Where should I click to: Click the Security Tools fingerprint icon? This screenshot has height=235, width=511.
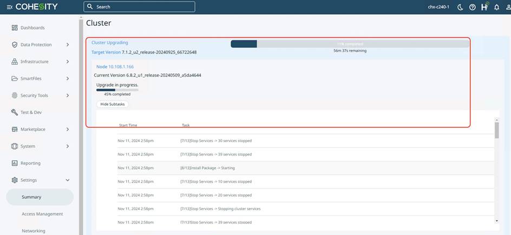[15, 95]
